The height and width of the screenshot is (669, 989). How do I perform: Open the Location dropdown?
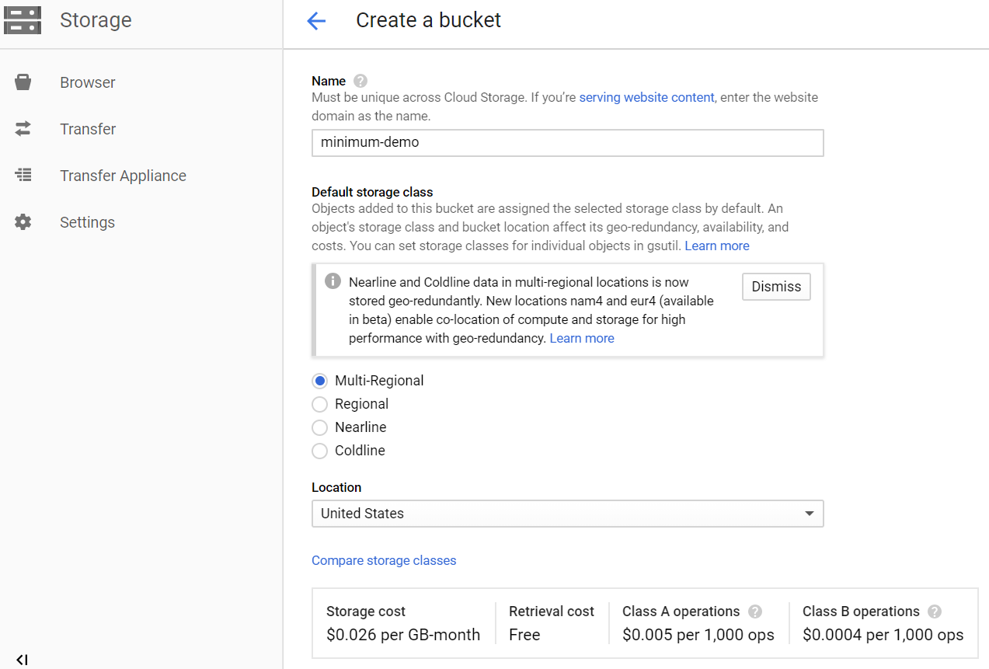pos(567,514)
